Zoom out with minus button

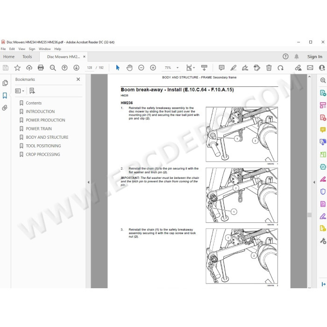(x=141, y=68)
